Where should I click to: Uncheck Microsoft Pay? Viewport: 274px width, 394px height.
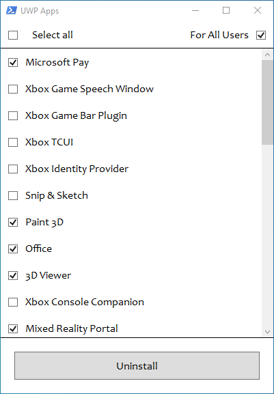[13, 62]
